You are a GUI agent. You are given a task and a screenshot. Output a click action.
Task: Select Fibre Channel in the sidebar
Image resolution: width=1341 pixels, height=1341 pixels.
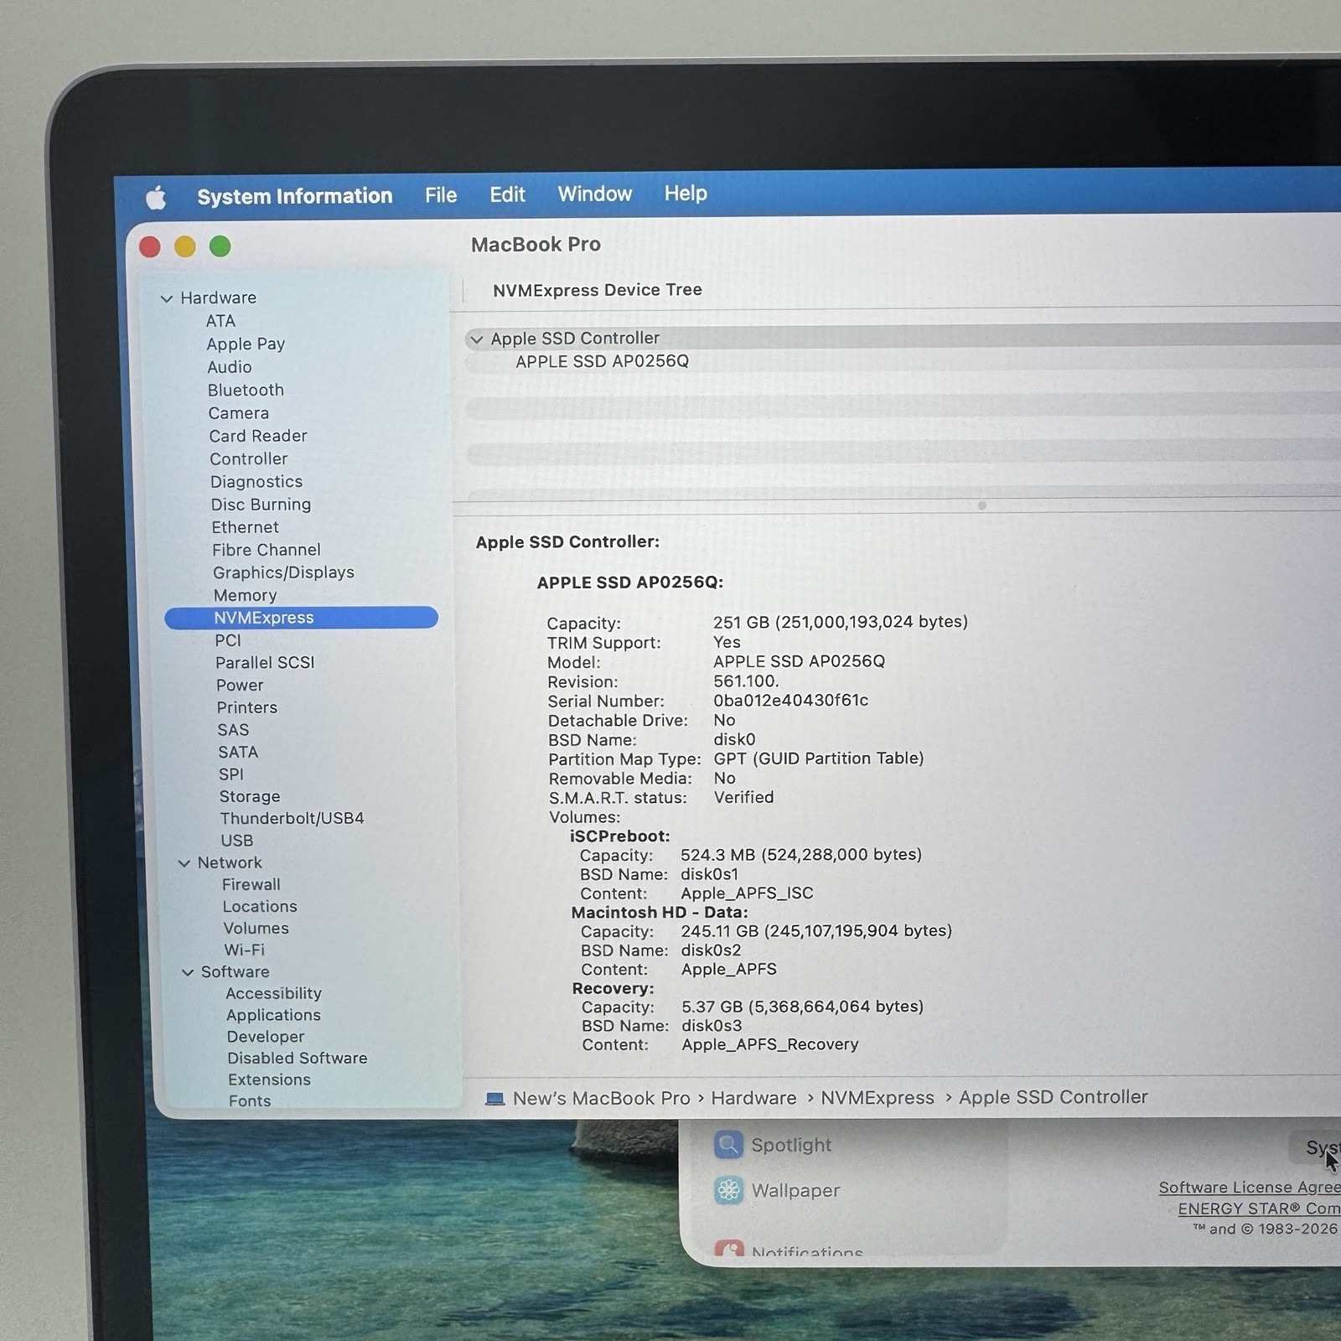[x=267, y=550]
